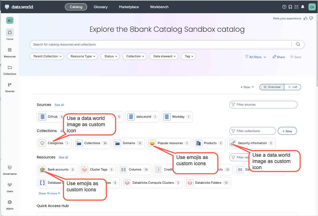This screenshot has width=318, height=216.
Task: Click the Filter sources input field
Action: coord(263,105)
